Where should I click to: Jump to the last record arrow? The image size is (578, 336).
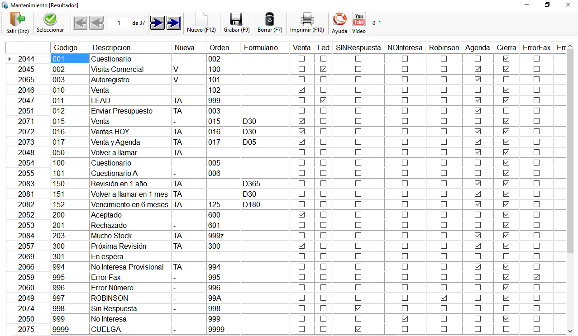(x=174, y=23)
